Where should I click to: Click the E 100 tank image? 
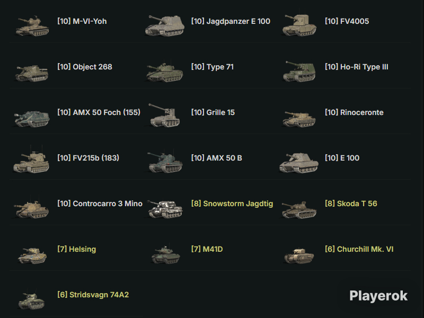[x=299, y=163]
